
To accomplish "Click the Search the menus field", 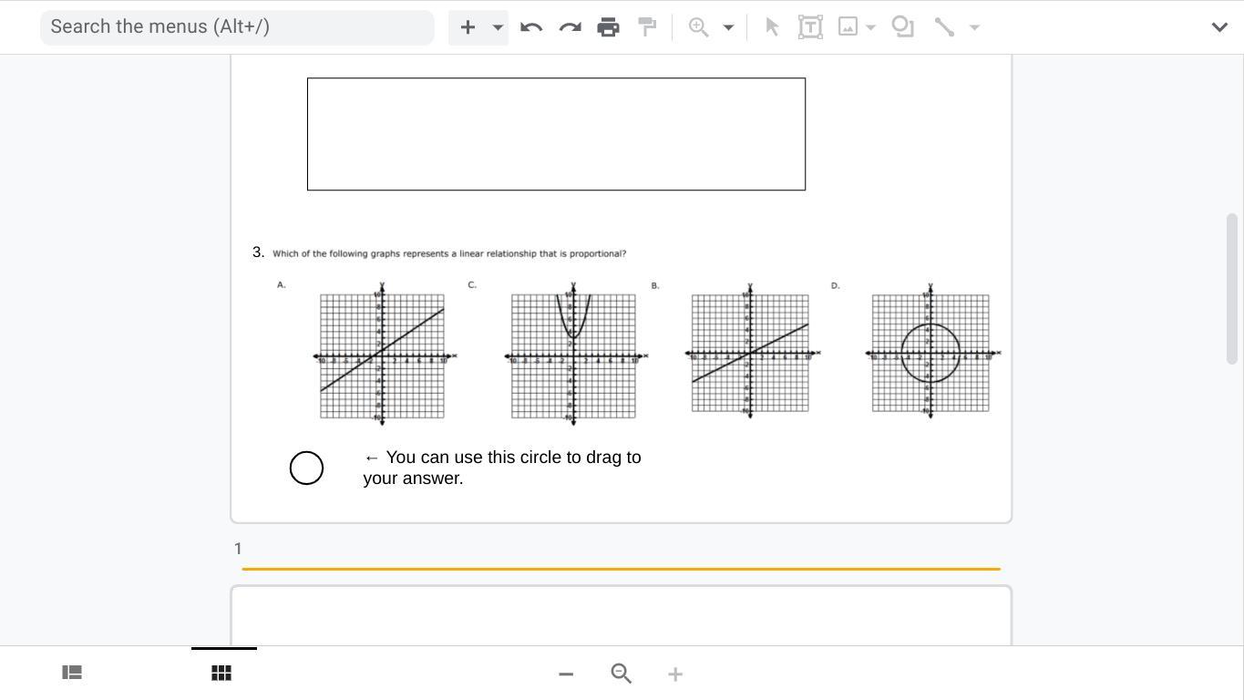I will [237, 26].
